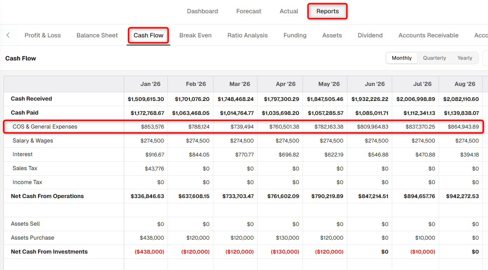Open the Dividend report tab

(370, 35)
